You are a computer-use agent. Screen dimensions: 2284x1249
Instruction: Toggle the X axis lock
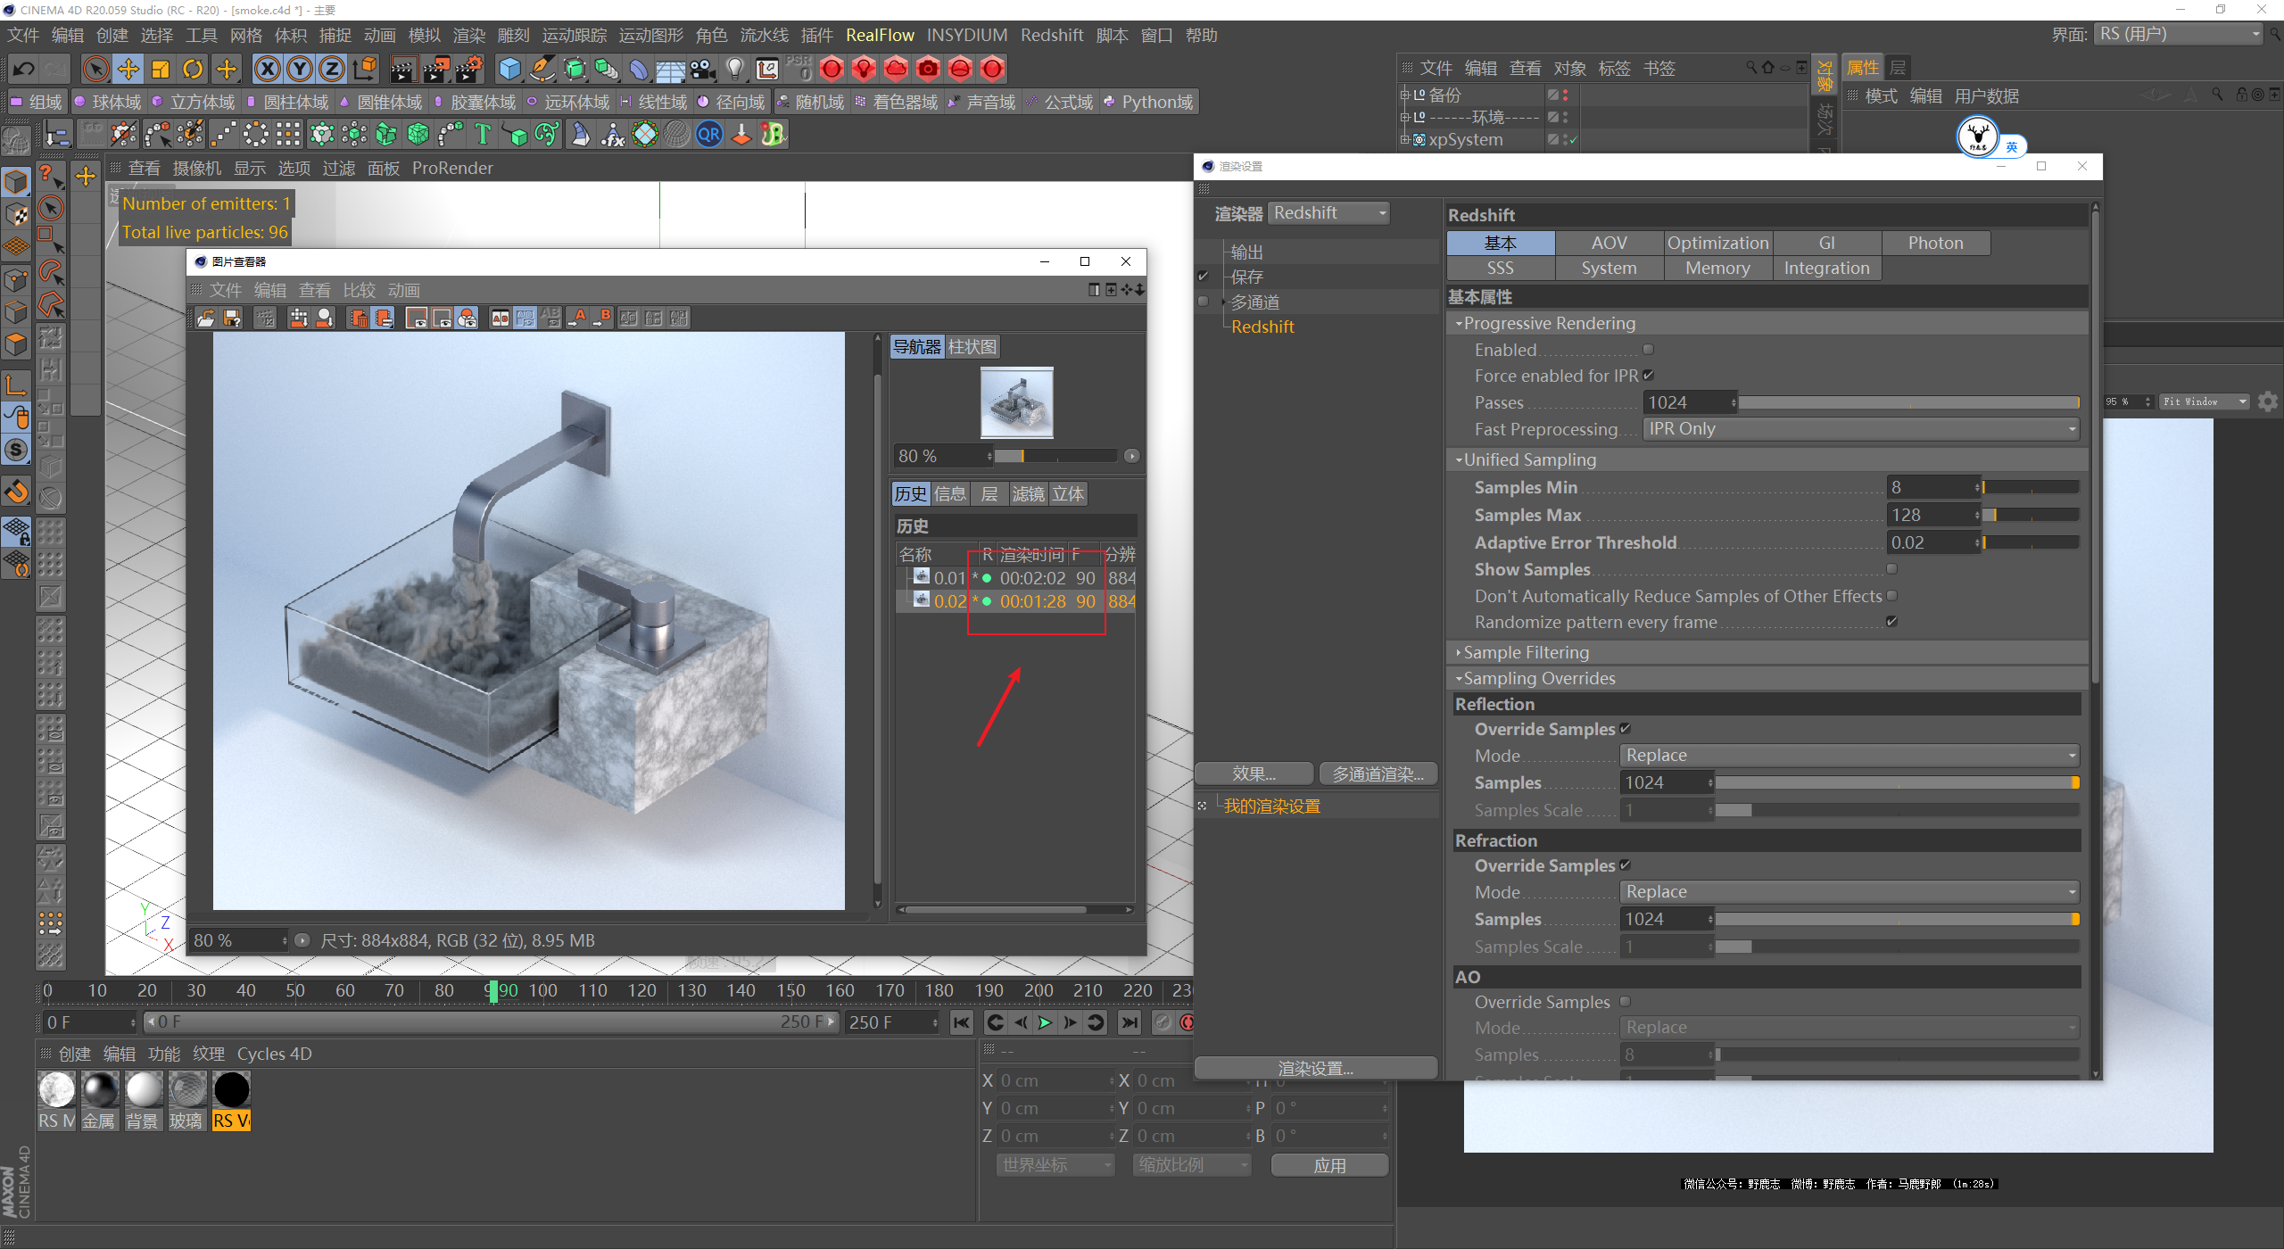click(267, 69)
